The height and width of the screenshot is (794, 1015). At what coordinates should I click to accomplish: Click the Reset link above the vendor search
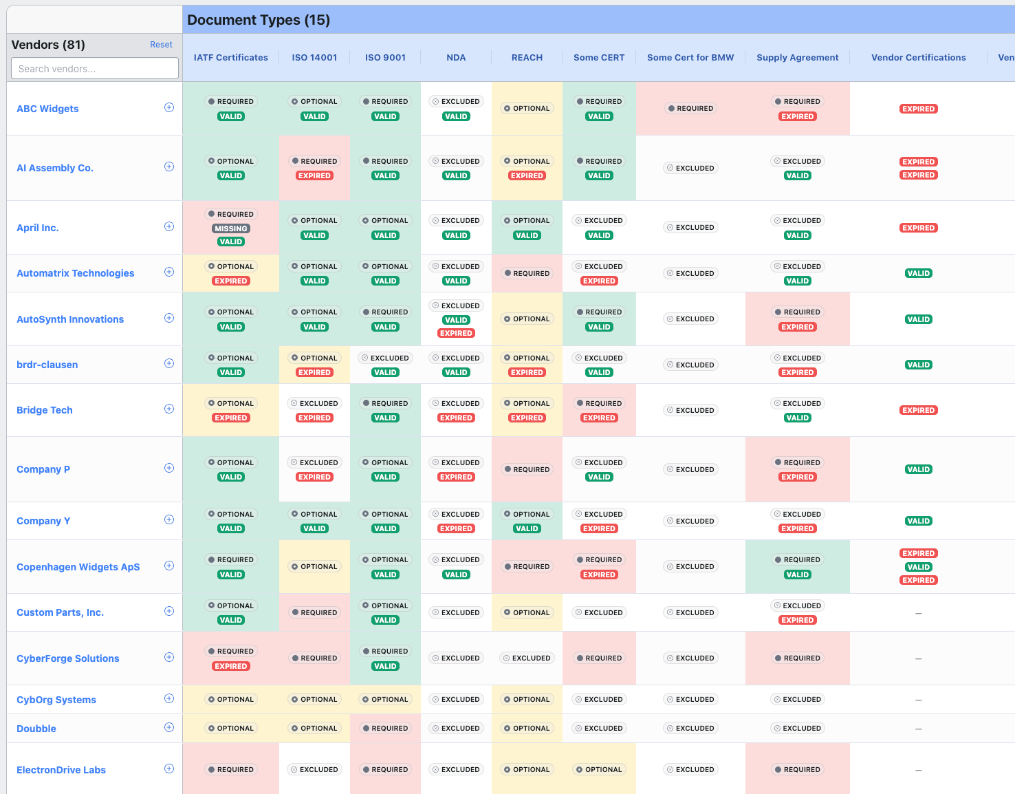161,44
